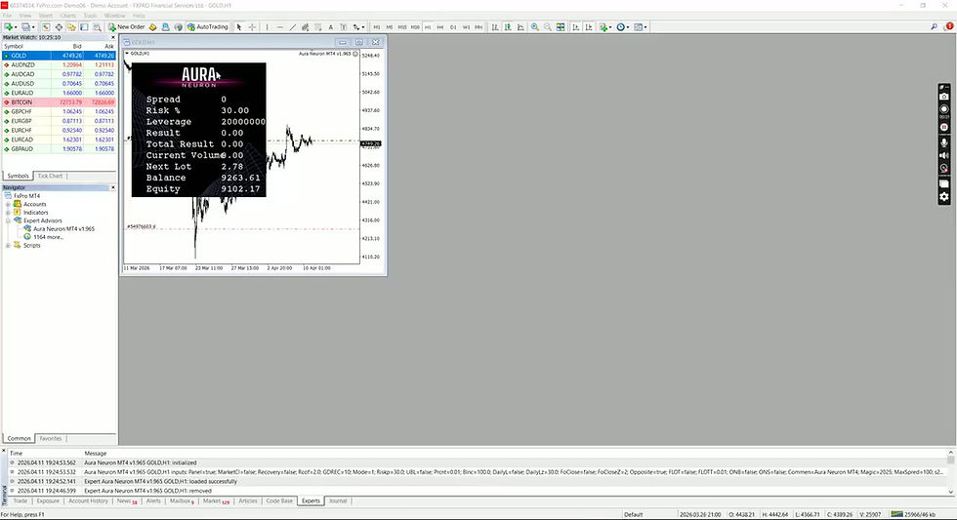Open the Strategy Tester icon
The width and height of the screenshot is (957, 520).
[97, 26]
